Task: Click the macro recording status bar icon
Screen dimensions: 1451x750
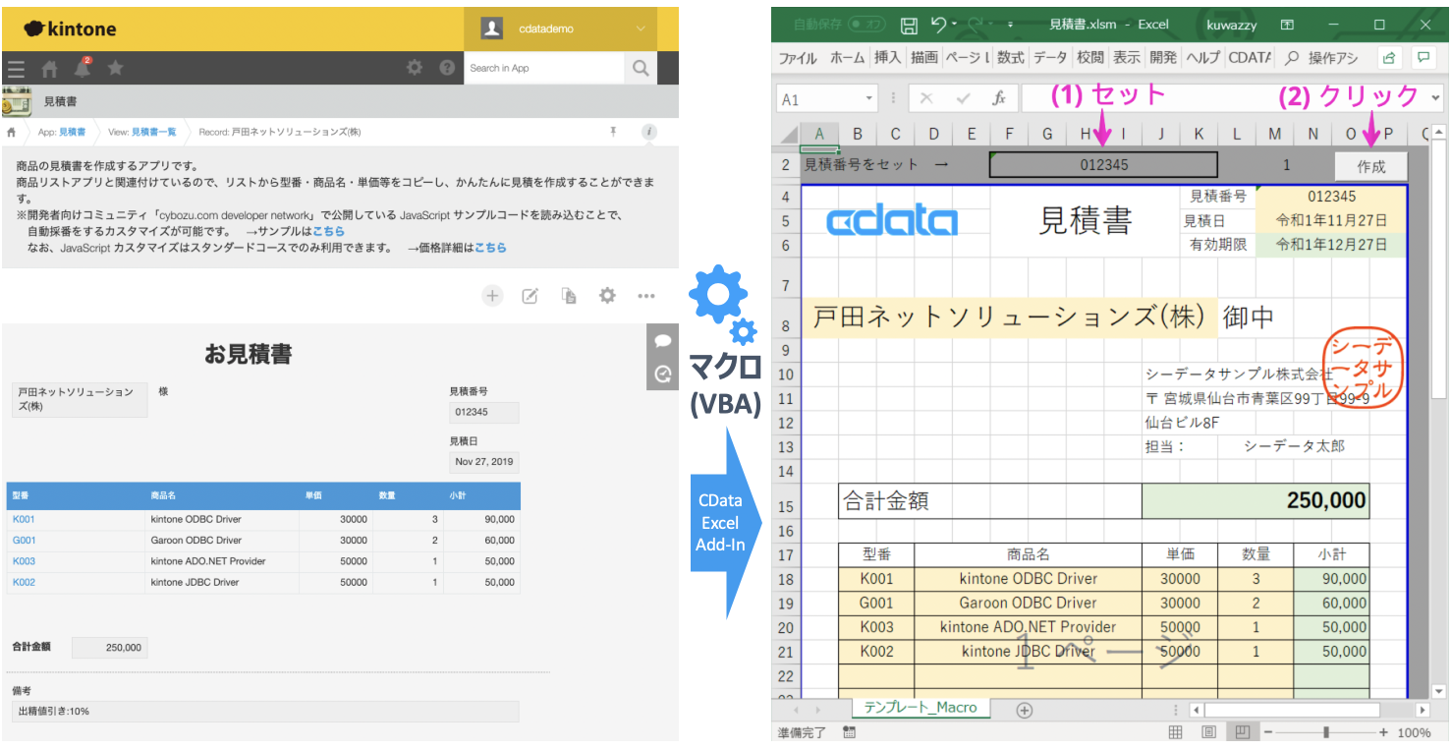Action: (x=849, y=733)
